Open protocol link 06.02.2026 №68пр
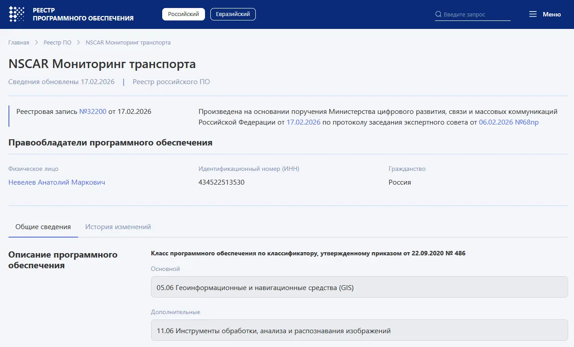Screen dimensions: 574x347 508,122
